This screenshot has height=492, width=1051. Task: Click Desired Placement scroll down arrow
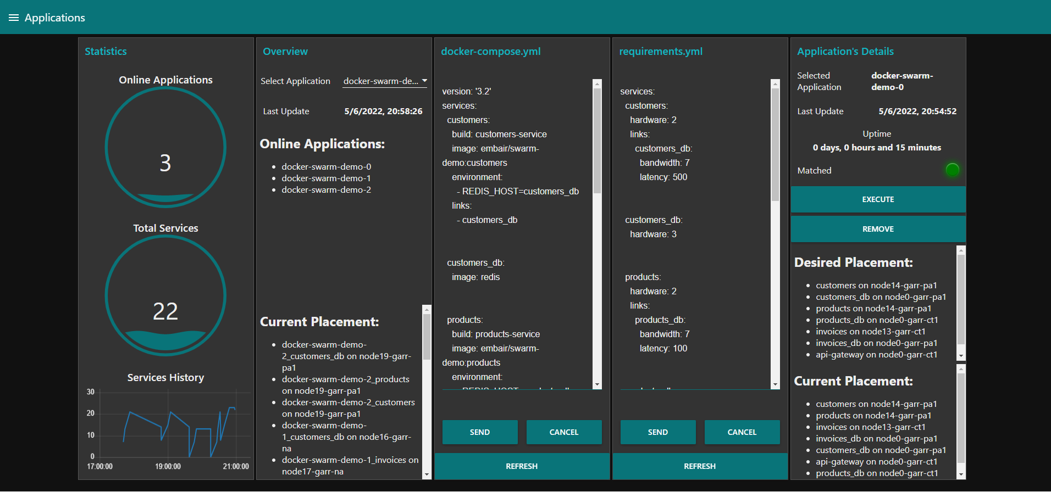[961, 356]
